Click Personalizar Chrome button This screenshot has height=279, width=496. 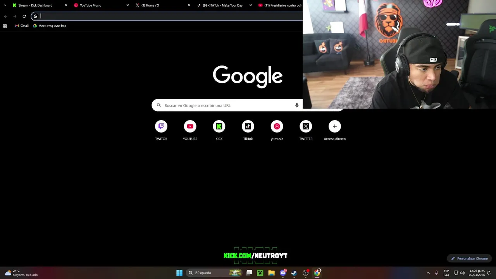469,258
